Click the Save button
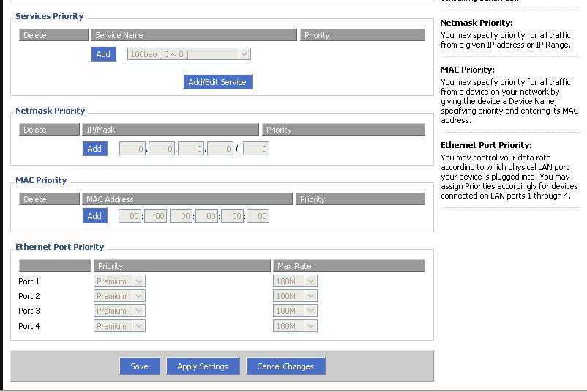Viewport: 587px width, 392px height. [x=140, y=366]
